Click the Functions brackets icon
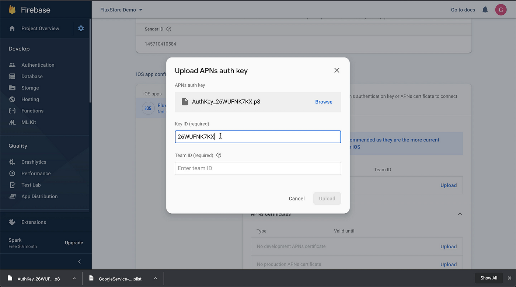516x287 pixels. (12, 111)
